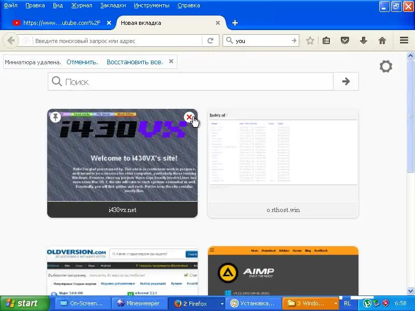This screenshot has width=415, height=311.
Task: Open the OLDVERSION.com thumbnail
Action: point(122,271)
